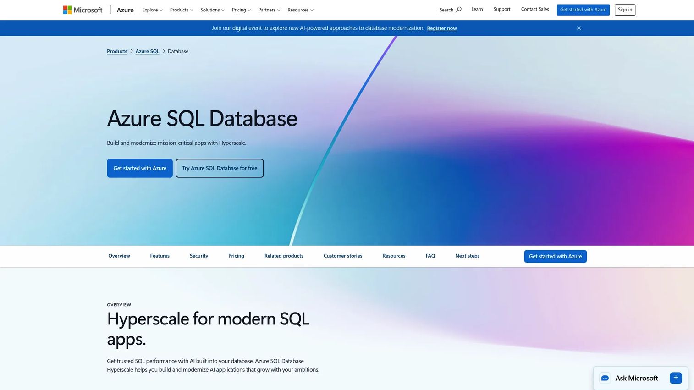This screenshot has height=390, width=694.
Task: Open the Pricing dropdown in the top nav
Action: (x=242, y=10)
